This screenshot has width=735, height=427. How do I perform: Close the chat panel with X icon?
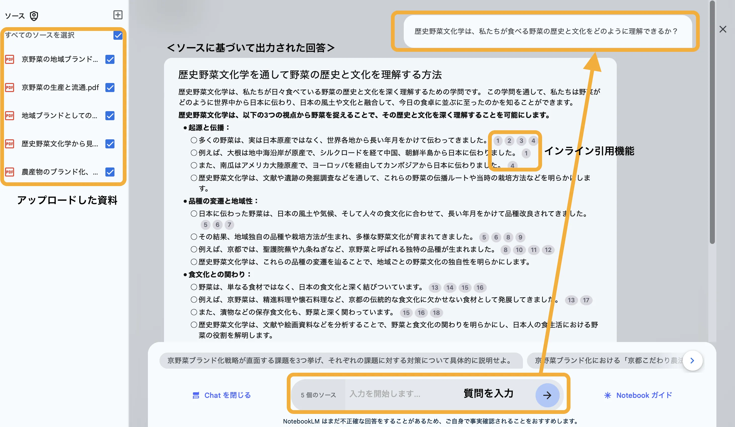(723, 29)
